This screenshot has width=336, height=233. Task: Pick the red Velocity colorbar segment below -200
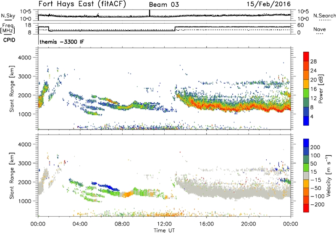point(306,208)
